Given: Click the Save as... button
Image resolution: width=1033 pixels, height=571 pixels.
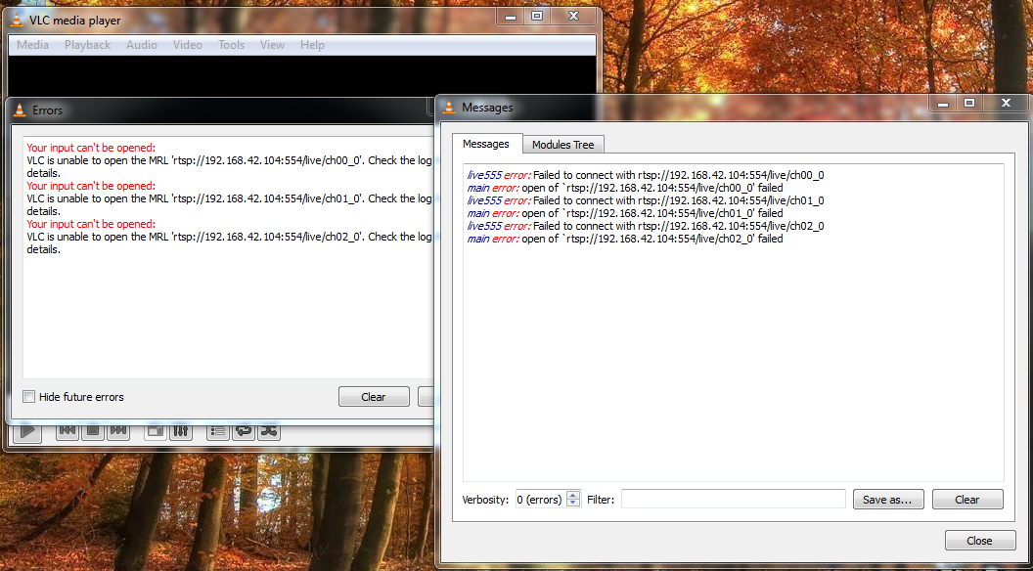Looking at the screenshot, I should pyautogui.click(x=888, y=500).
